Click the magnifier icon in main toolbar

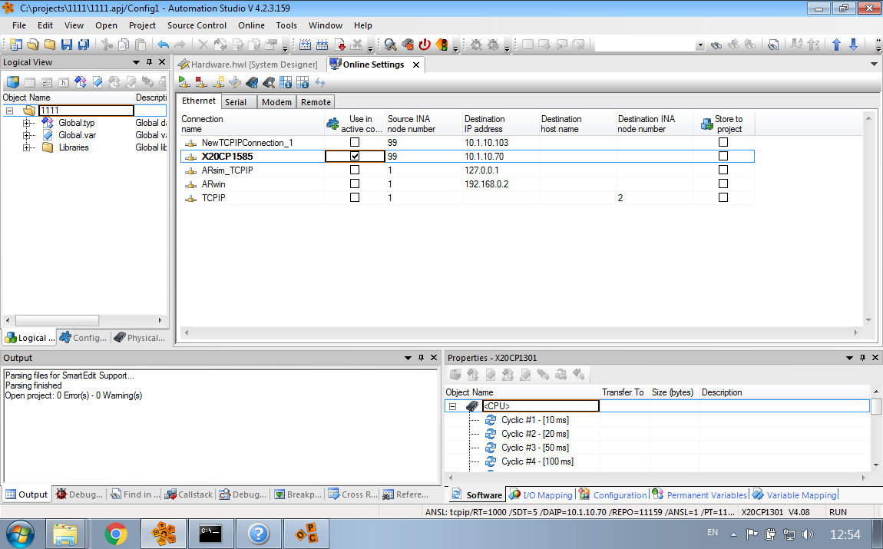pyautogui.click(x=390, y=45)
